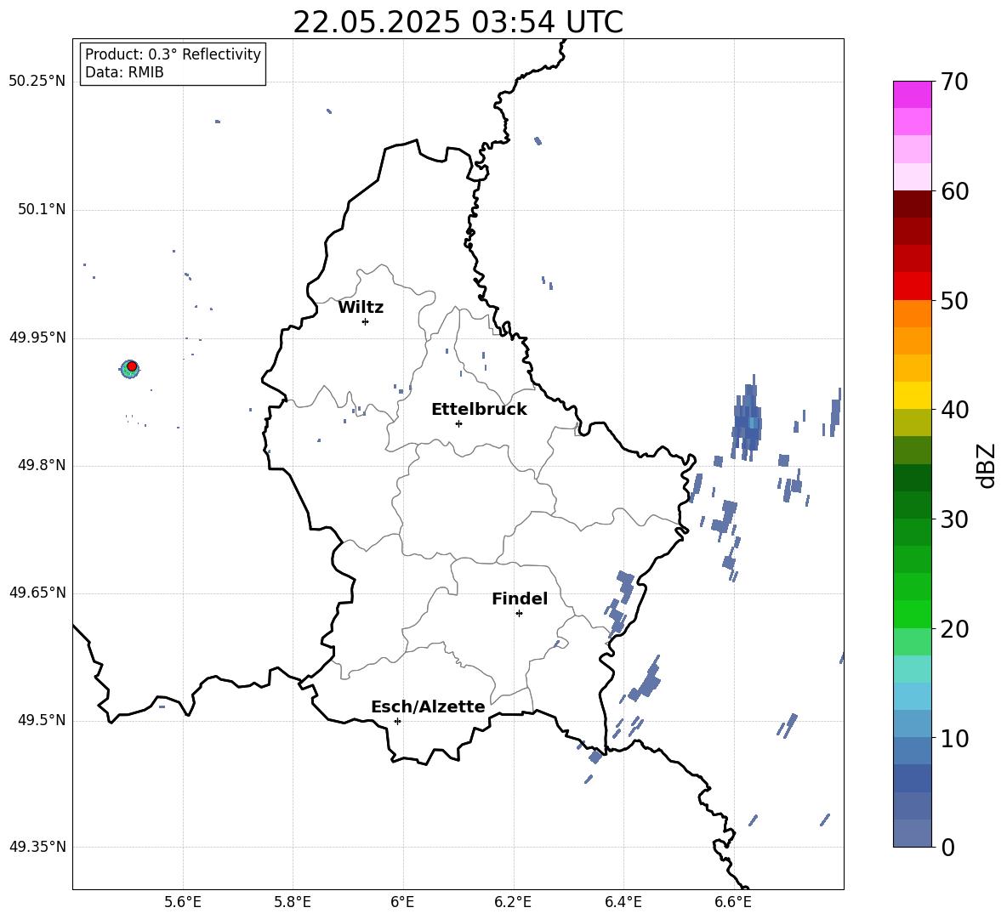The height and width of the screenshot is (919, 1007).
Task: Click the 5.8°E longitude label
Action: click(293, 902)
